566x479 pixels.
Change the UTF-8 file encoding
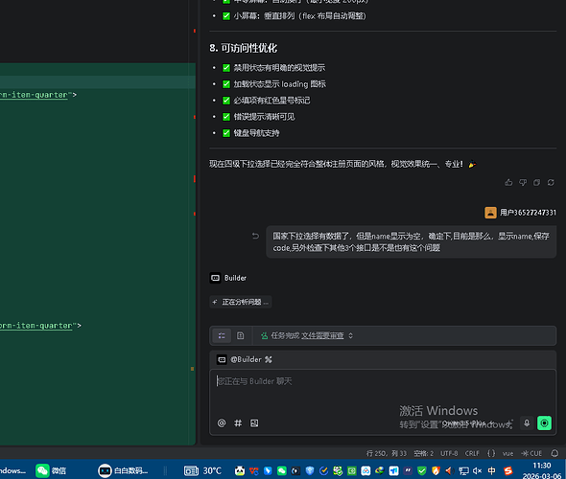tap(449, 453)
